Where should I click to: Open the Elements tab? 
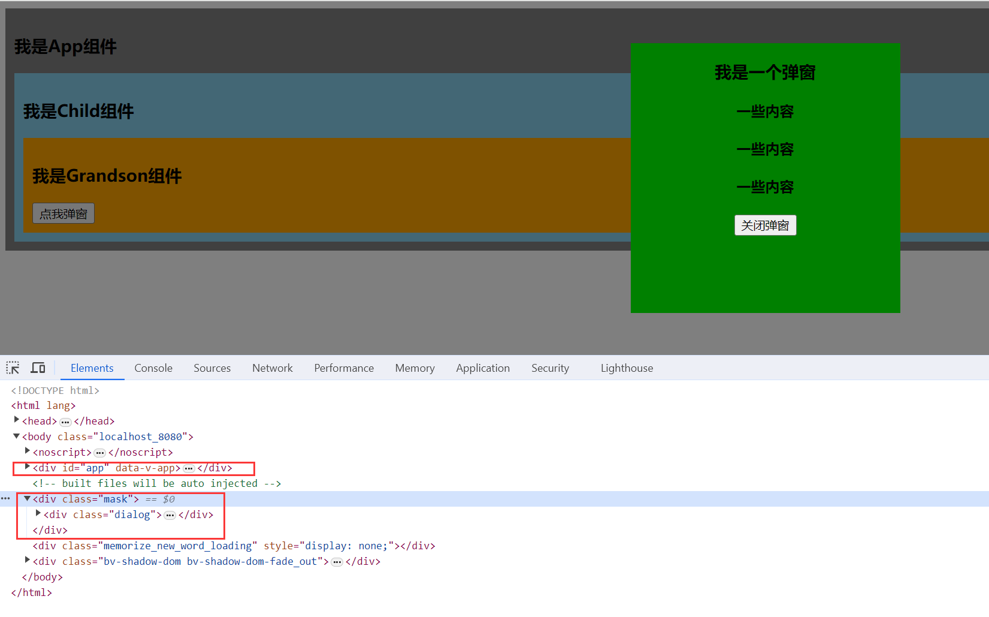(x=92, y=368)
